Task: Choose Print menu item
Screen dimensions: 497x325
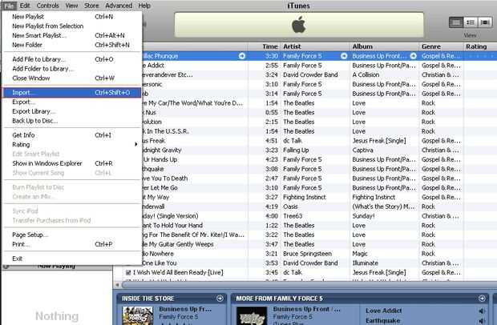Action: 71,244
